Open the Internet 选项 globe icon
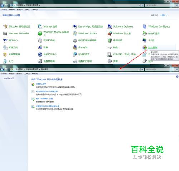Screen dimensions: 179x171 (40, 26)
